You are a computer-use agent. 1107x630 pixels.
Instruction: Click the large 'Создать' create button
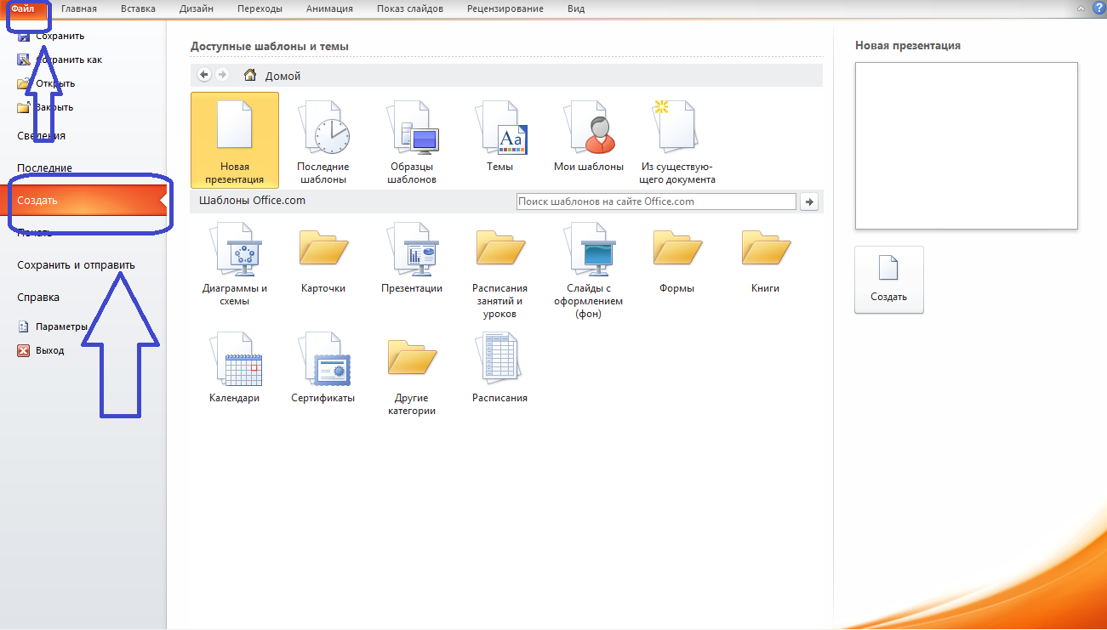[889, 280]
